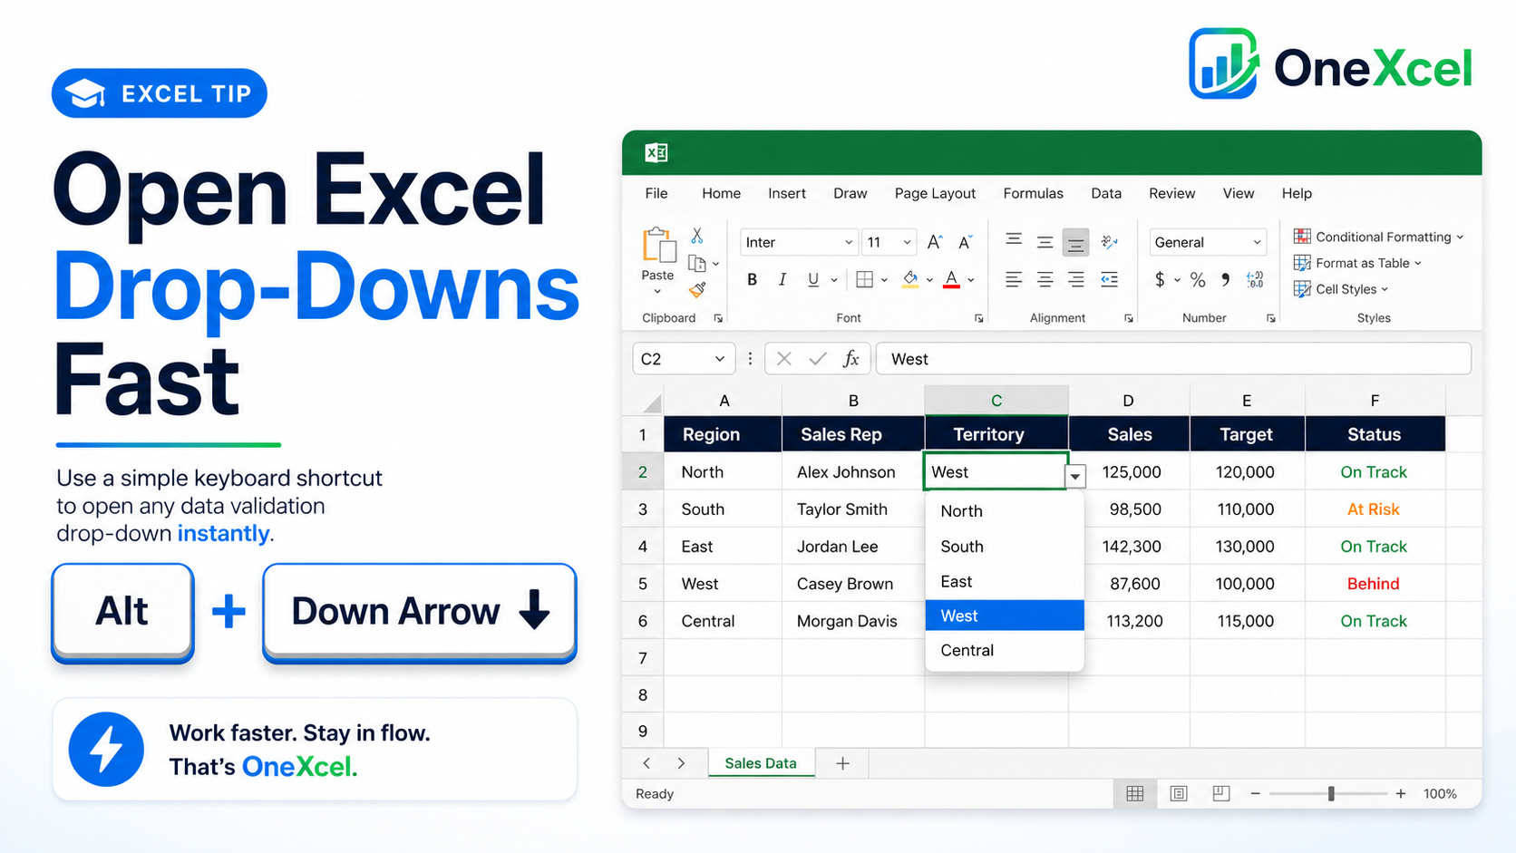Click the next-sheet navigation arrow
Image resolution: width=1516 pixels, height=853 pixels.
point(681,763)
